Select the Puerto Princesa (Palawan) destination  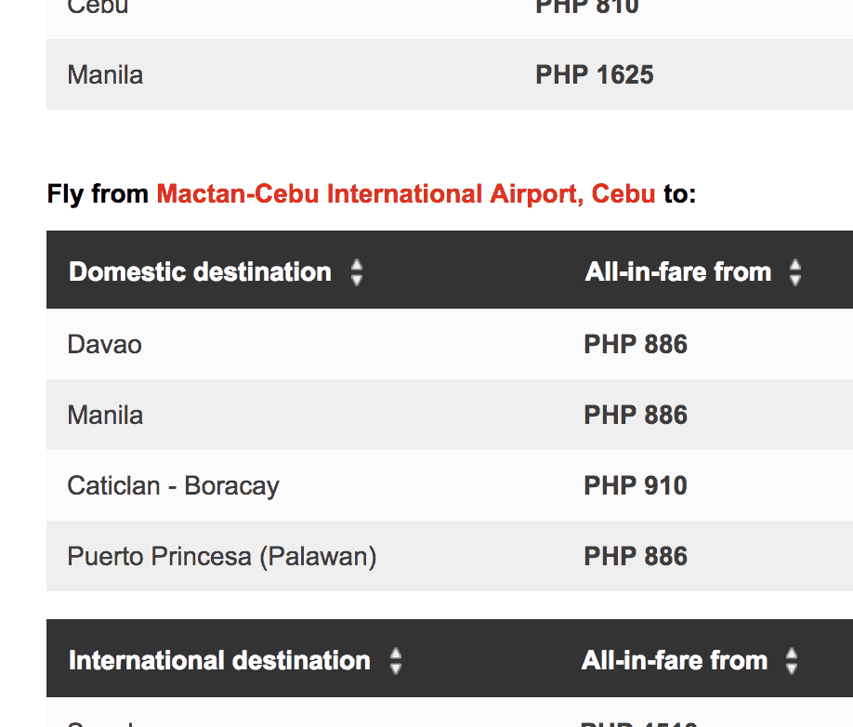pyautogui.click(x=222, y=557)
